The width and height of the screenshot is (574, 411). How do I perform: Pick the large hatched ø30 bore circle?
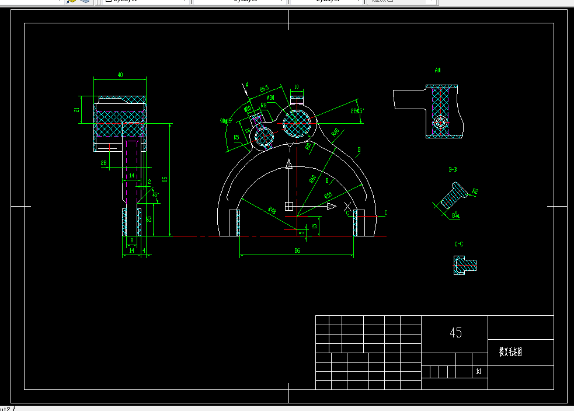tap(297, 123)
